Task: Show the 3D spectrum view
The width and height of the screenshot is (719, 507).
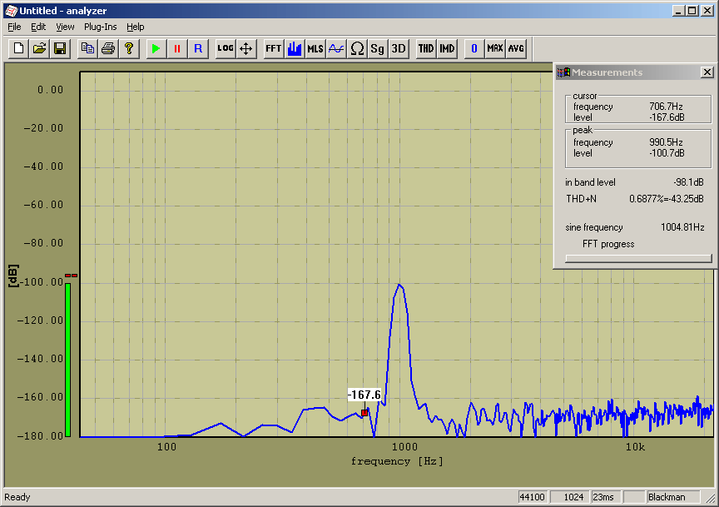Action: pos(399,48)
